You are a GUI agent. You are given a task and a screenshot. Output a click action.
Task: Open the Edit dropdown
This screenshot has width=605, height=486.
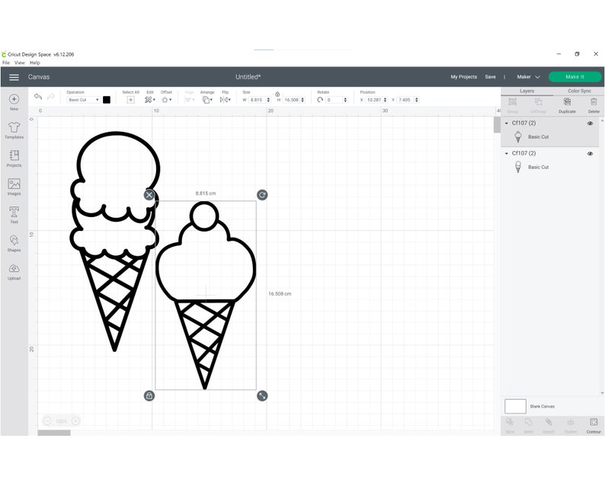coord(149,100)
